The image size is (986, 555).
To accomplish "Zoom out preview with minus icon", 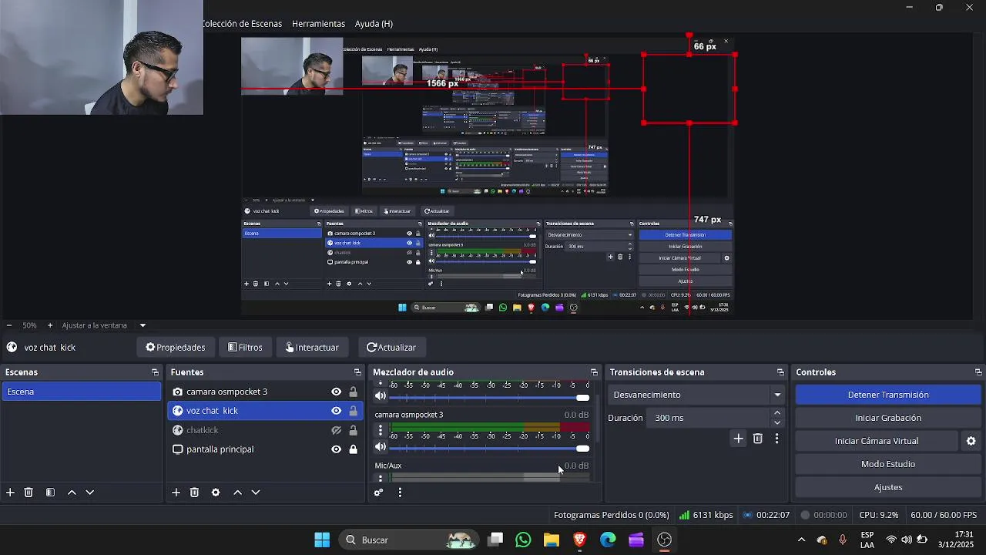I will (x=8, y=325).
